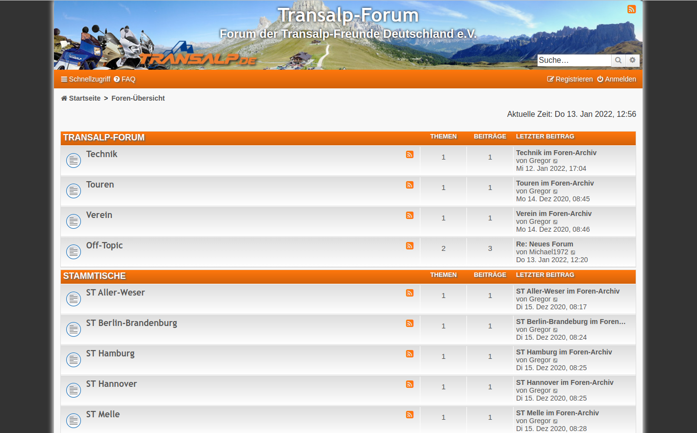This screenshot has width=697, height=433.
Task: Open the Touren forum
Action: pos(100,185)
